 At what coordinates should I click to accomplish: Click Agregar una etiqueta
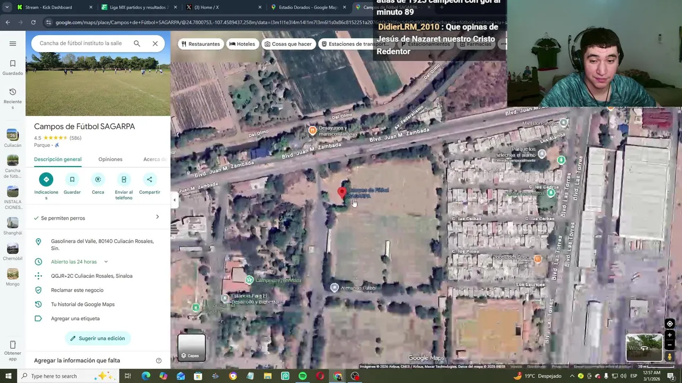pyautogui.click(x=98, y=319)
